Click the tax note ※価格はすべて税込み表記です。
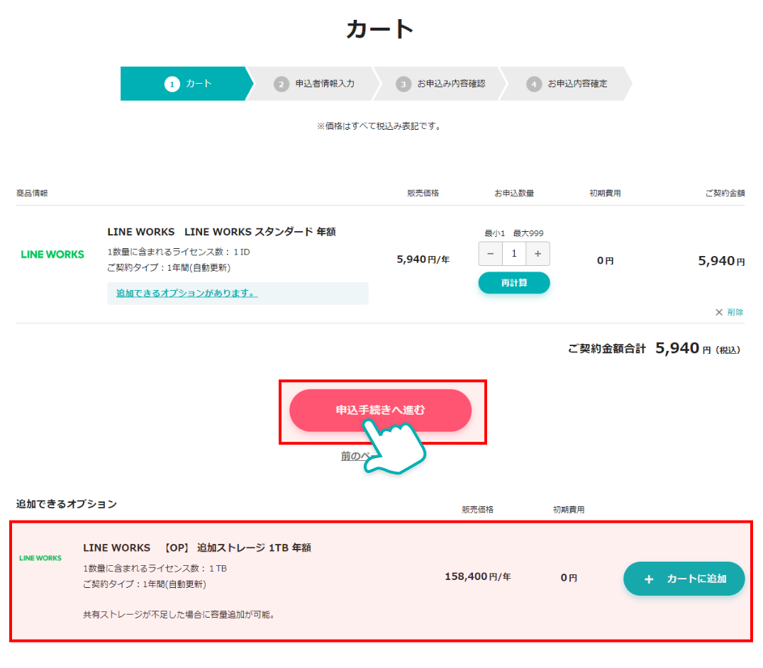763x668 pixels. coord(379,126)
